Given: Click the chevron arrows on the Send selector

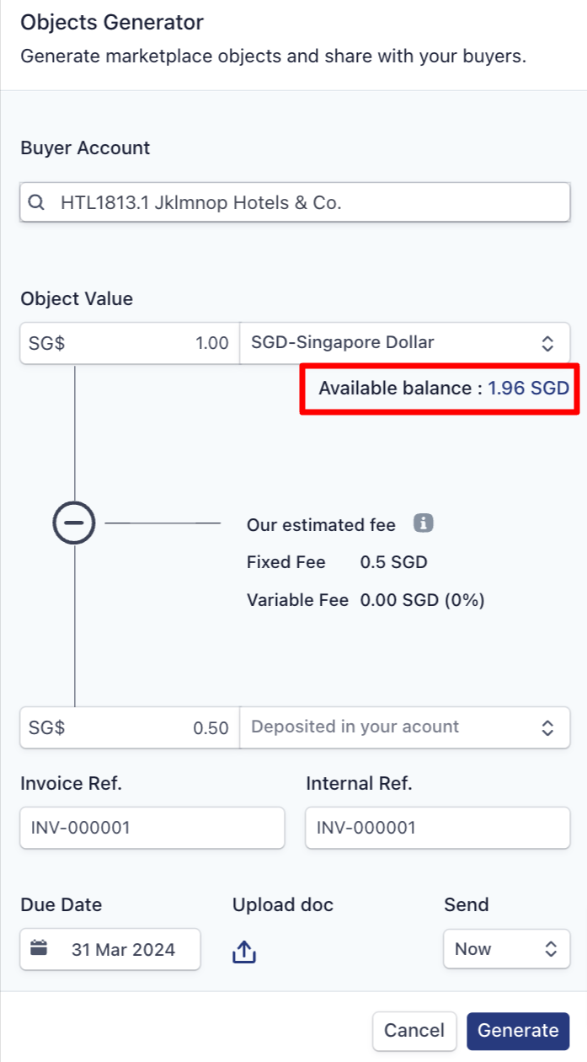Looking at the screenshot, I should [x=551, y=949].
